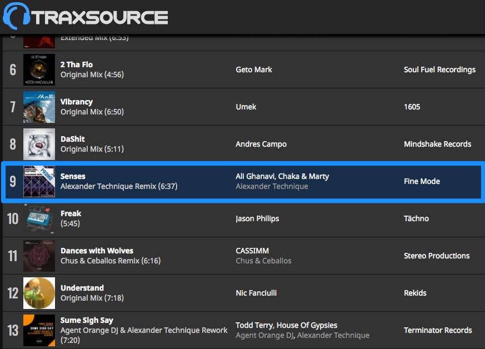Open the Vibrancy album artwork

point(39,107)
